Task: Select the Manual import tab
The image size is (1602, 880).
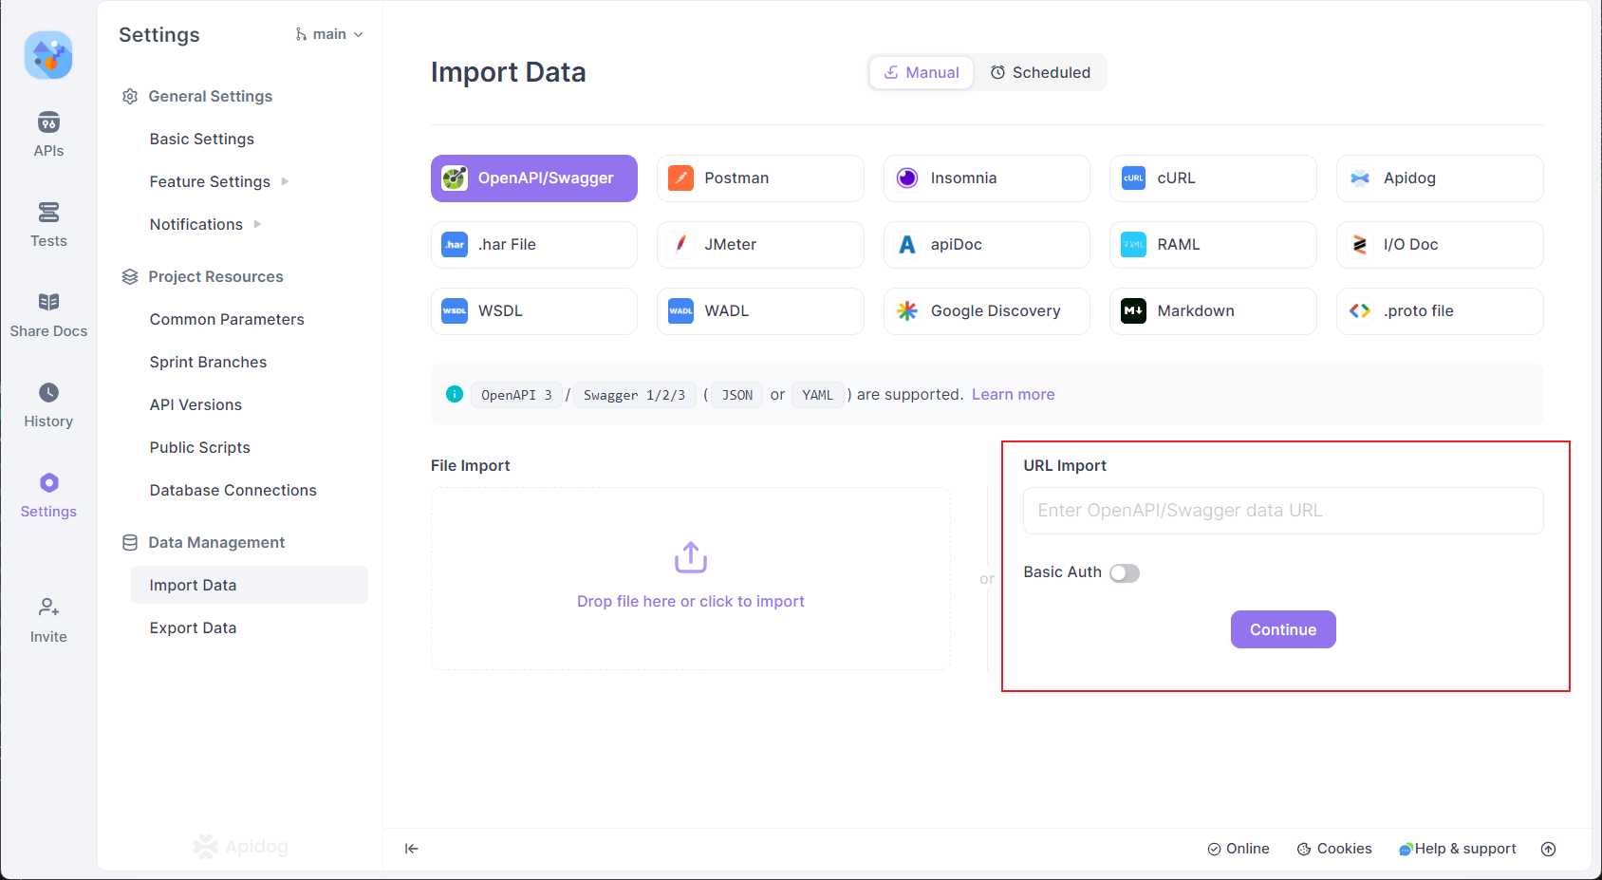Action: coord(920,72)
